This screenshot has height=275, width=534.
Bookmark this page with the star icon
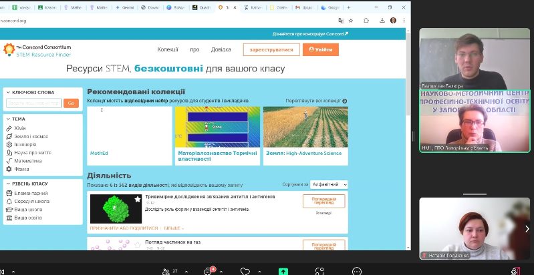tap(351, 21)
